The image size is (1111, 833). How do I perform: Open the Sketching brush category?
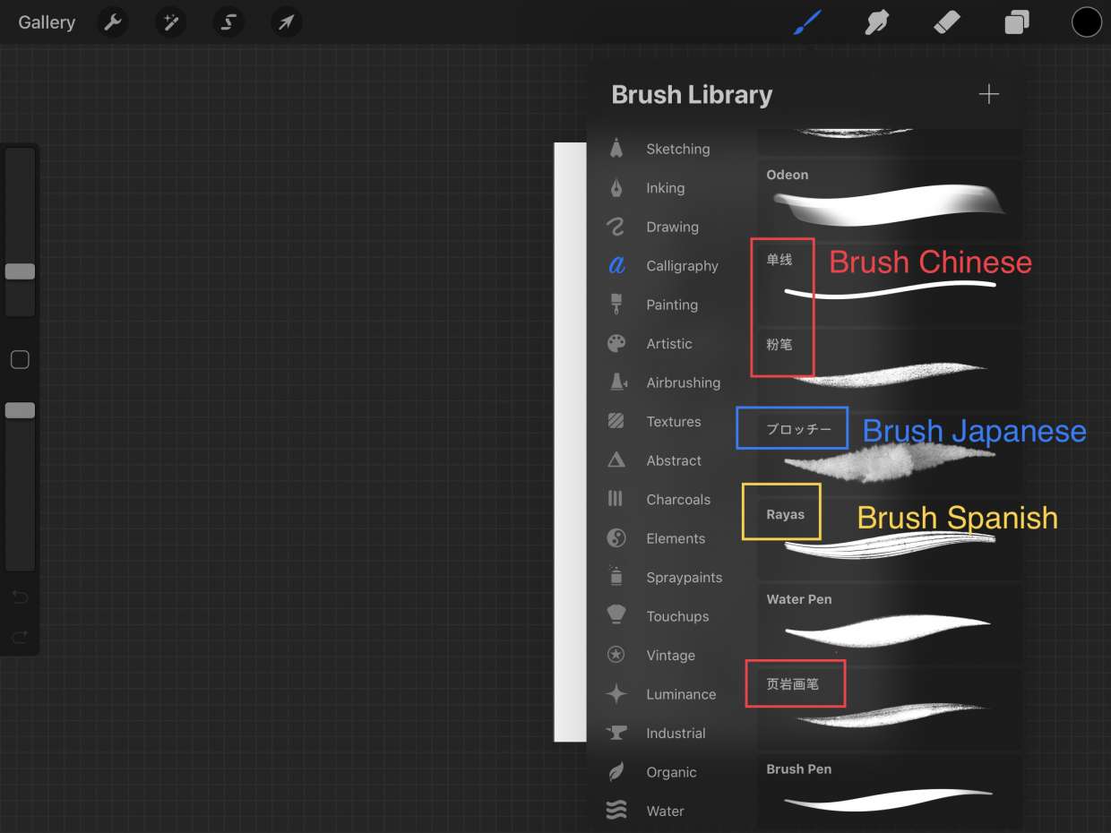(676, 150)
